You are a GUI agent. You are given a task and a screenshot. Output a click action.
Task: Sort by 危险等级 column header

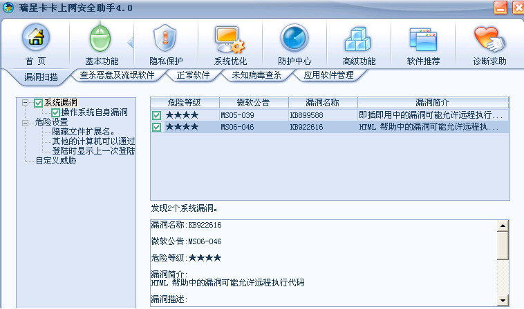coord(185,102)
